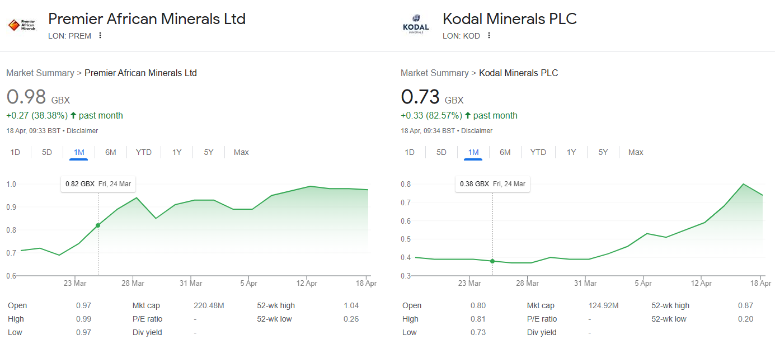
Task: Click the 0.98 GBX current price
Action: pos(38,97)
